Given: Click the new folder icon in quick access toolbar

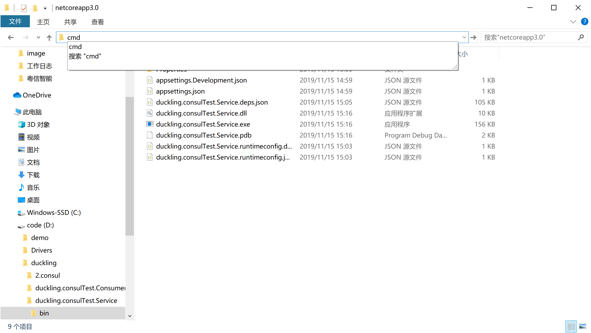Looking at the screenshot, I should (x=35, y=8).
